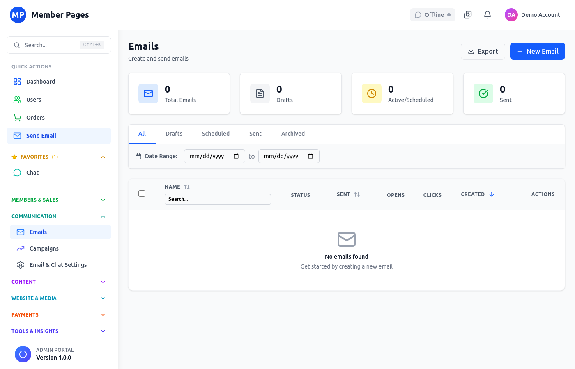Select the Orders cart icon
575x369 pixels.
tap(17, 117)
